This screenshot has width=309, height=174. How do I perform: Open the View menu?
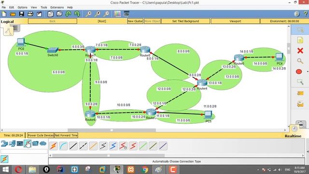(34, 7)
